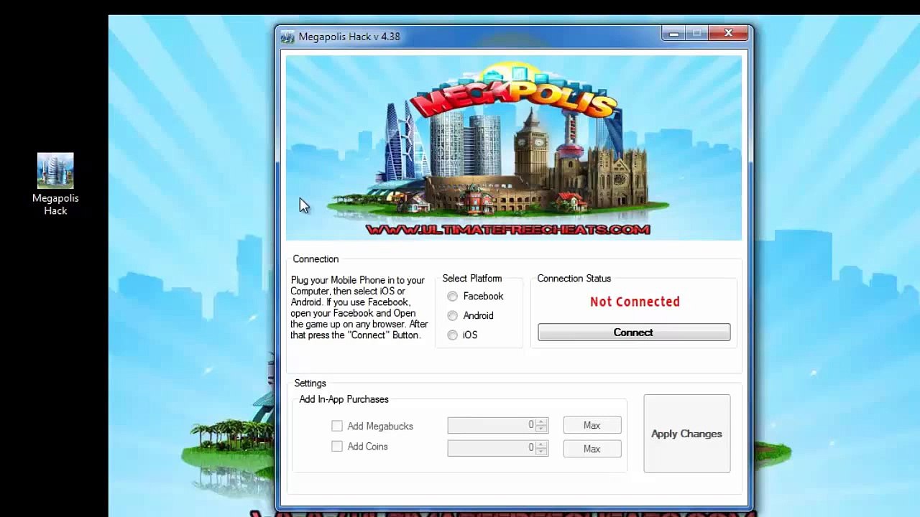The image size is (920, 517).
Task: Open the Megapolis Hack desktop icon
Action: pyautogui.click(x=55, y=184)
